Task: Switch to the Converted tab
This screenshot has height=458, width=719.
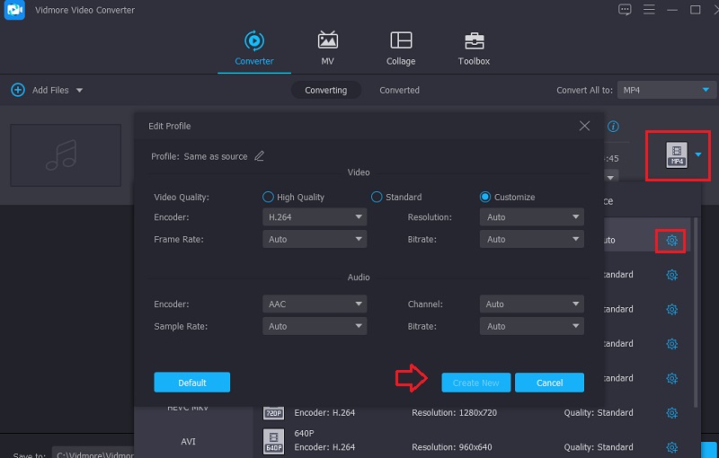Action: tap(399, 90)
